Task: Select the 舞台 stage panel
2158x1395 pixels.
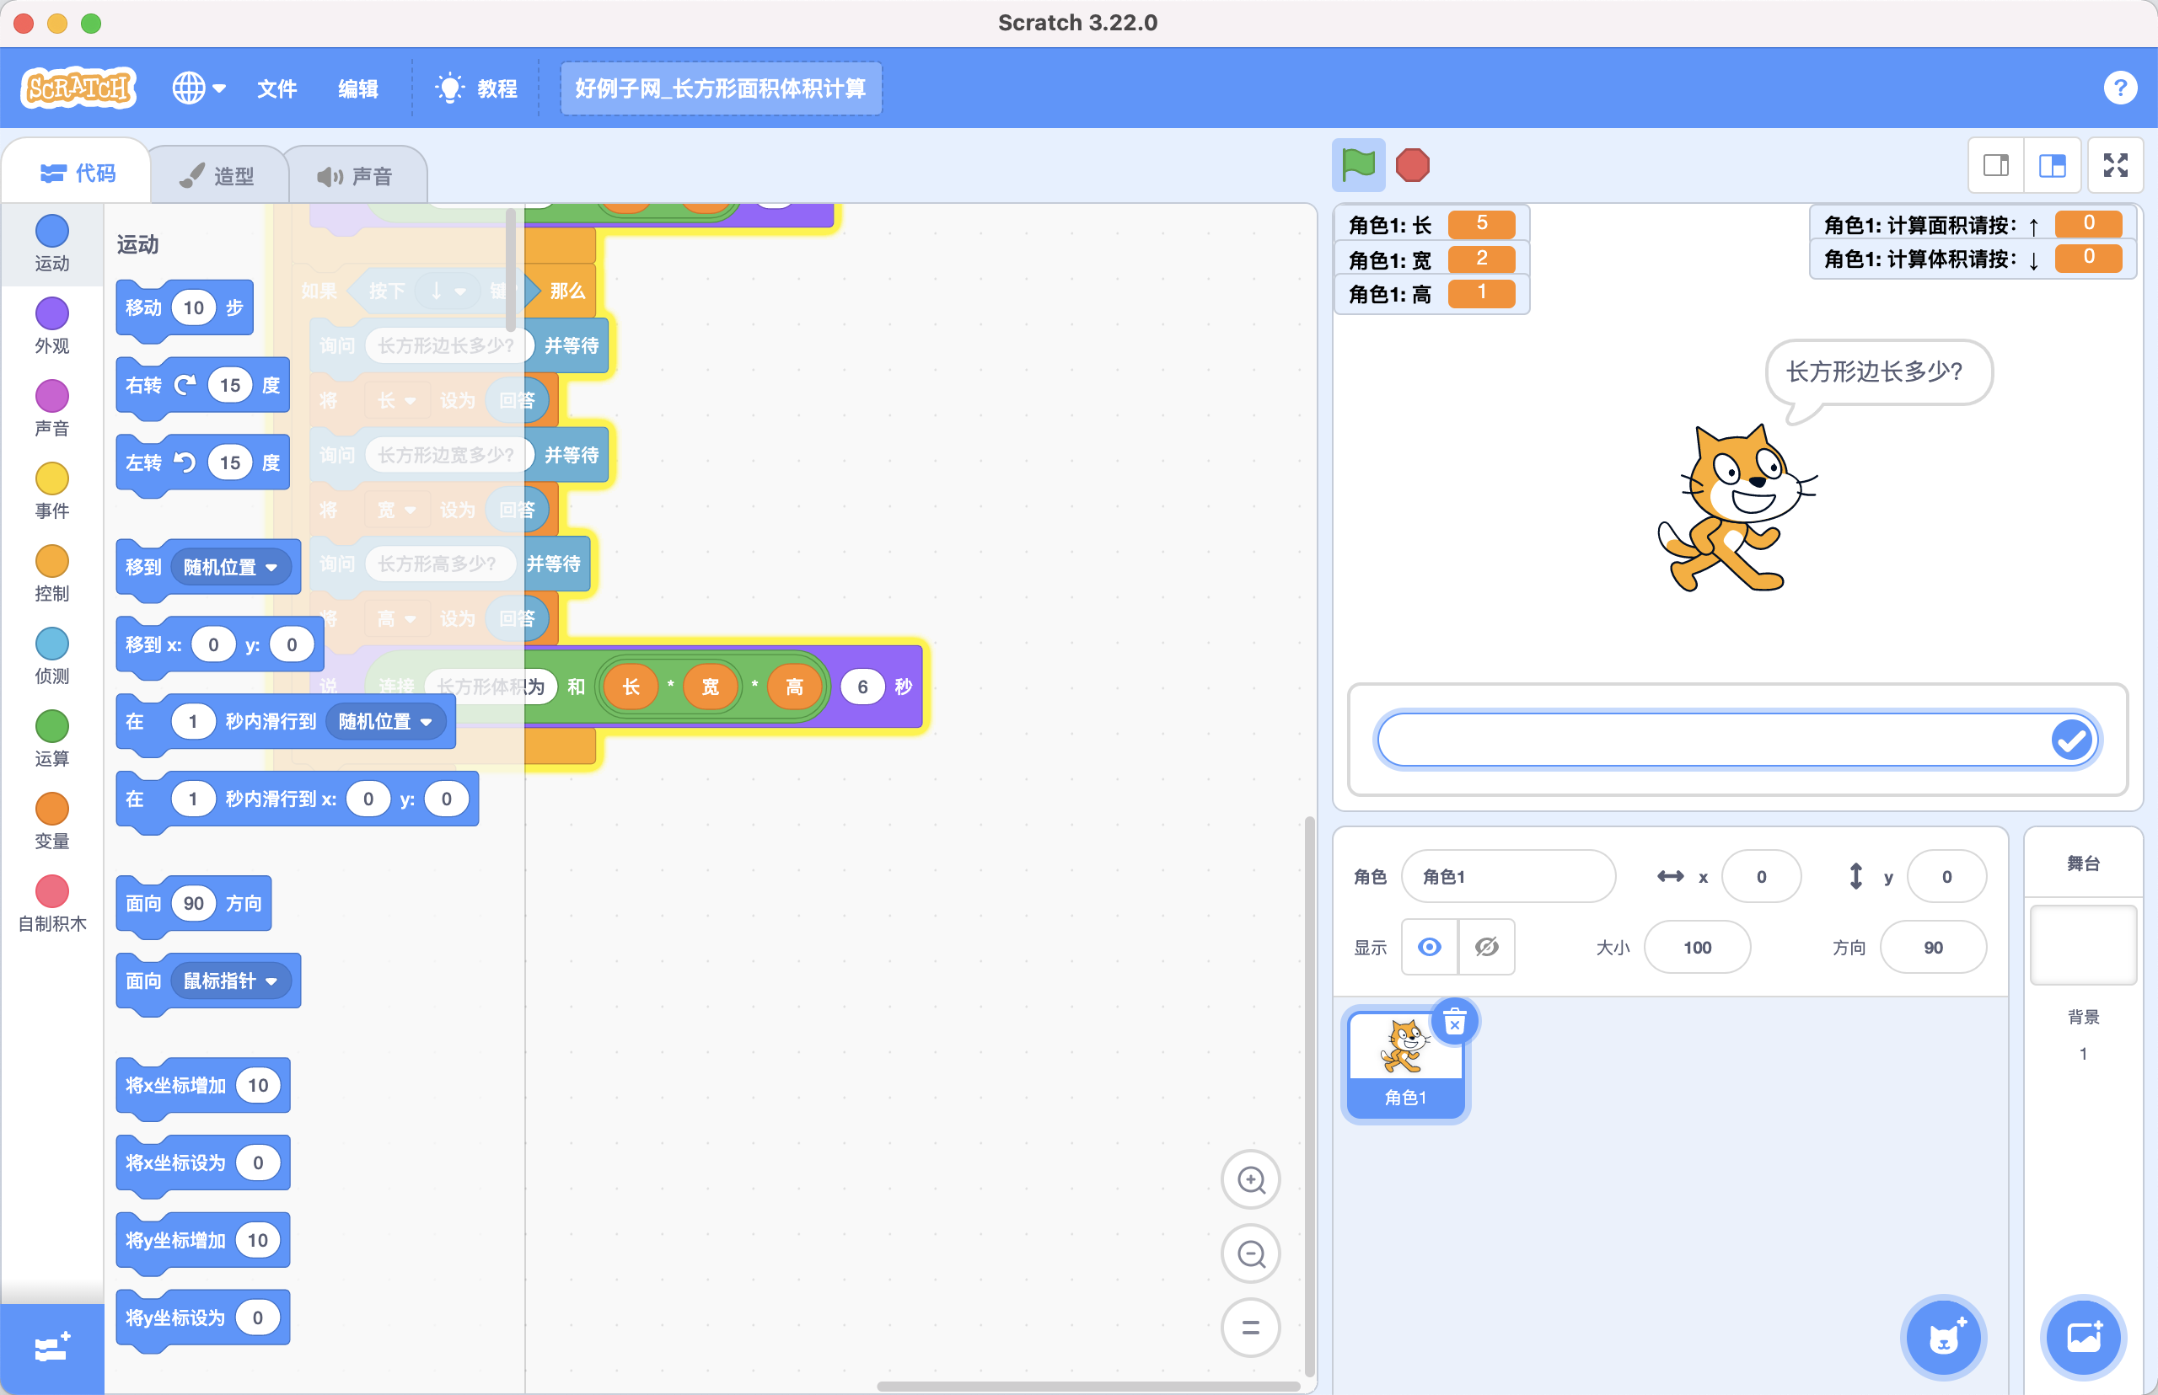Action: coord(2083,863)
